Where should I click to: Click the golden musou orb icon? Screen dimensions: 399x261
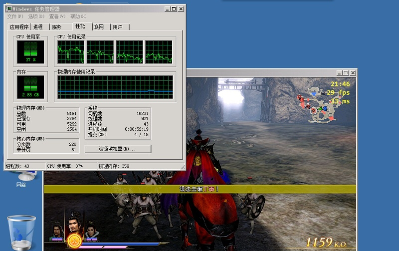(74, 241)
